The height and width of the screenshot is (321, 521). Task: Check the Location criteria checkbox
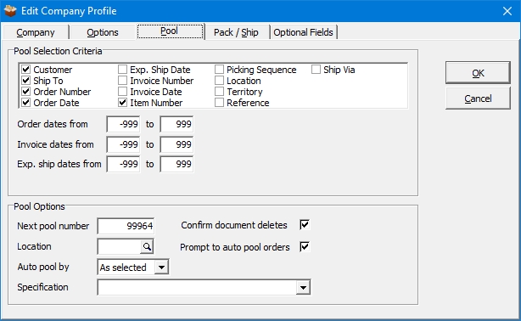[219, 81]
